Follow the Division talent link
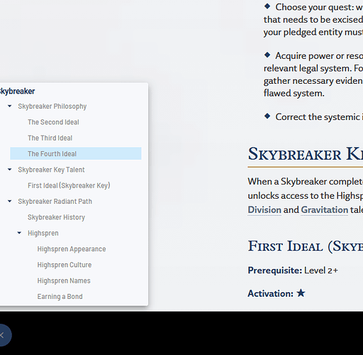363x355 pixels. [264, 210]
